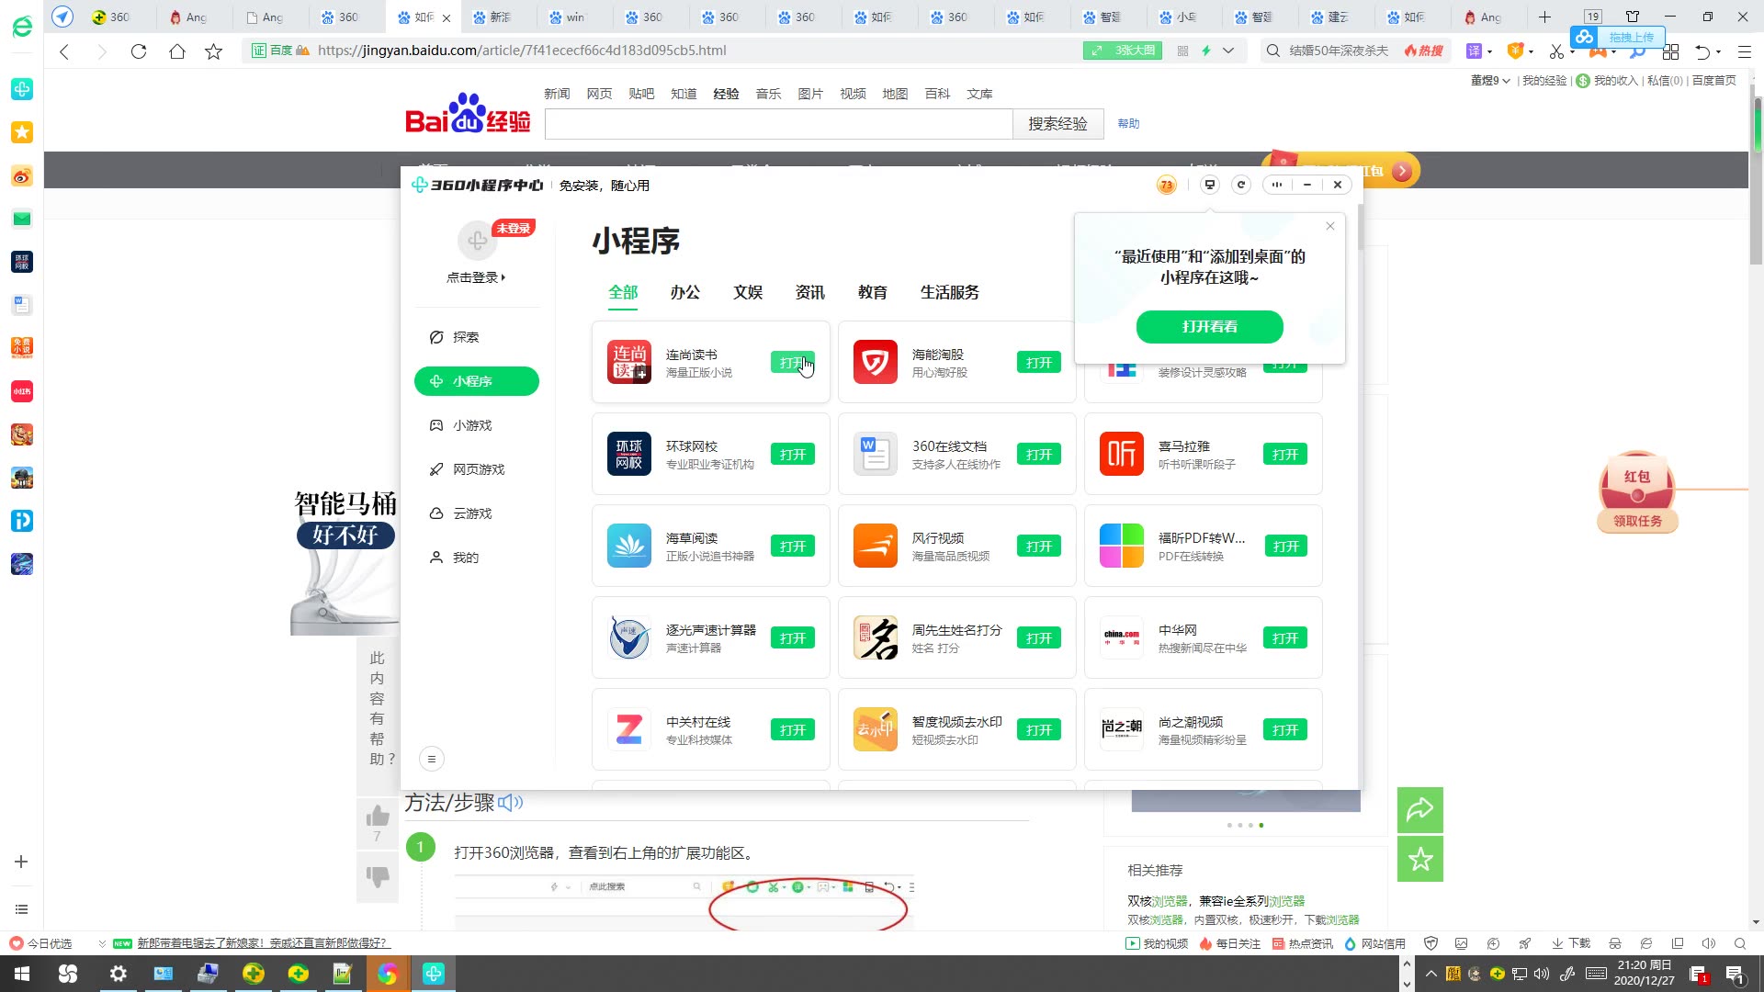Click the desktop icon in 小程序中心 title bar
This screenshot has width=1764, height=992.
pos(1210,185)
